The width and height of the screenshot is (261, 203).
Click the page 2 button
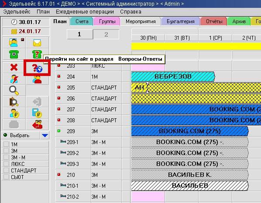point(106,34)
